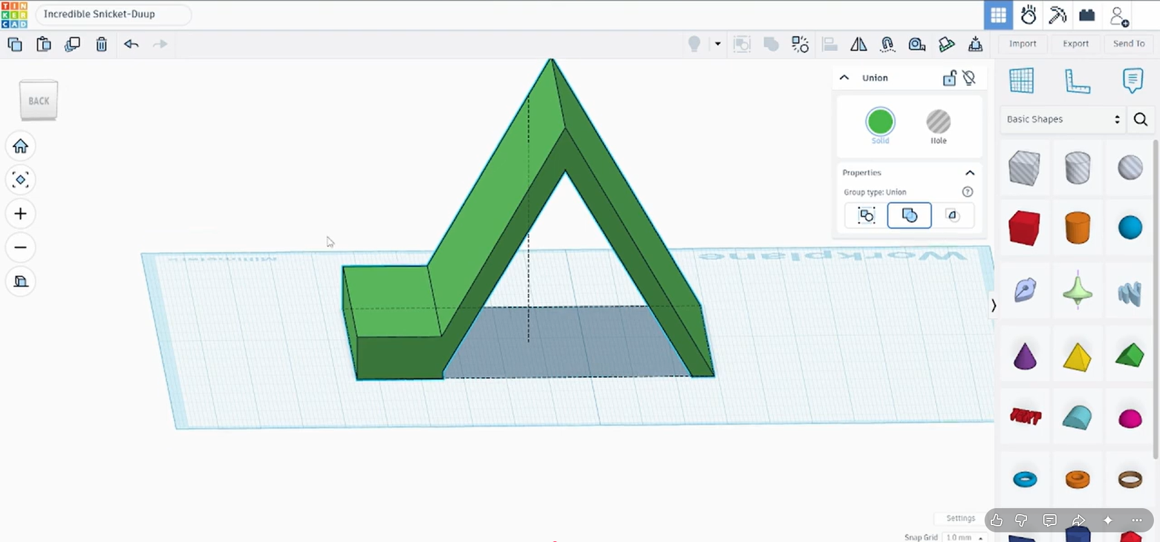
Task: Select the Mirror tool icon
Action: click(858, 44)
